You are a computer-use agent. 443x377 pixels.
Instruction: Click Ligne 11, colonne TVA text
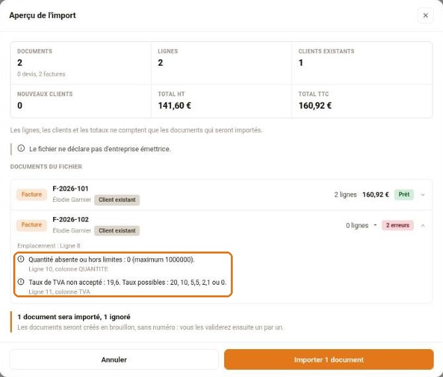59,291
